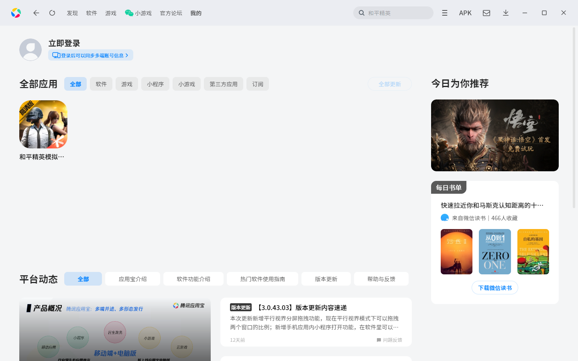
Task: Open the 软件 top navigation tab
Action: pyautogui.click(x=92, y=13)
